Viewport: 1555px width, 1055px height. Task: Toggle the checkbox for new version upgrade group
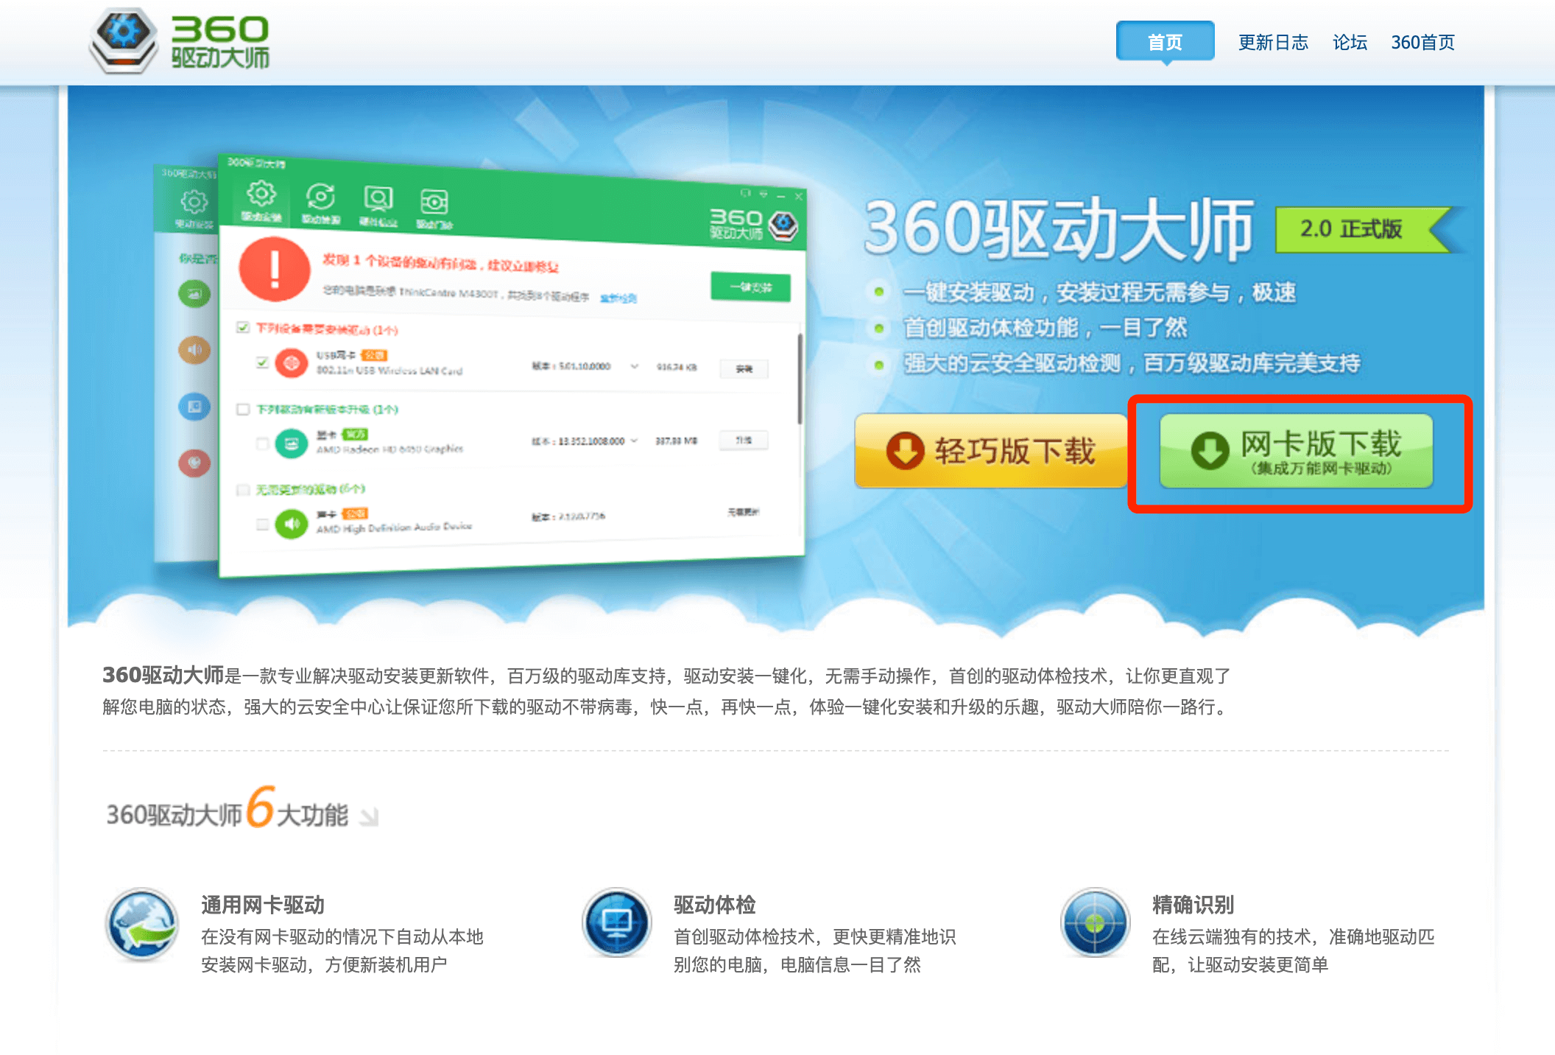[243, 409]
